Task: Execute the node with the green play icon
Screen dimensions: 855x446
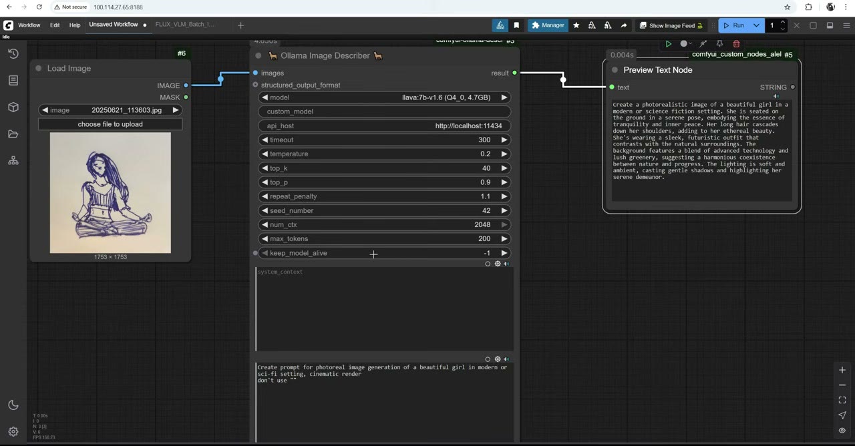Action: coord(668,44)
